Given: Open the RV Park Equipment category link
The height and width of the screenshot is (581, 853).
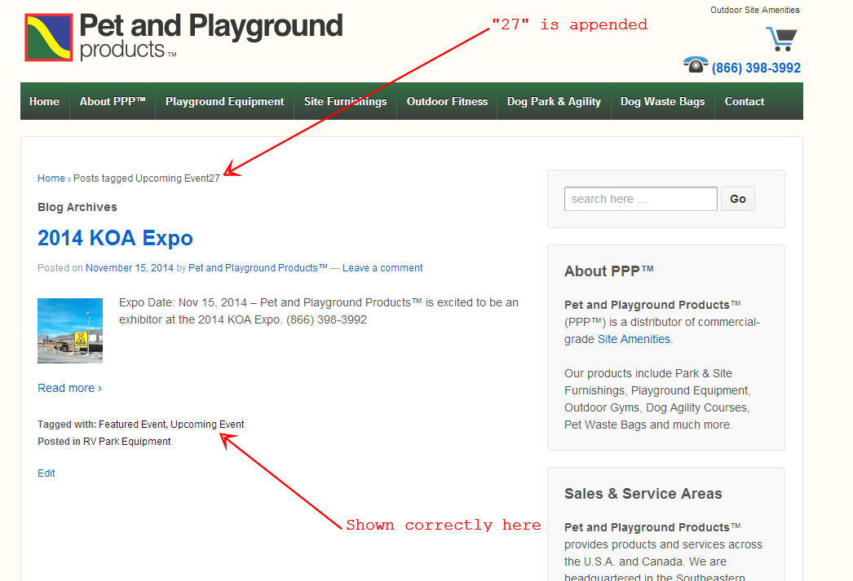Looking at the screenshot, I should pyautogui.click(x=126, y=442).
